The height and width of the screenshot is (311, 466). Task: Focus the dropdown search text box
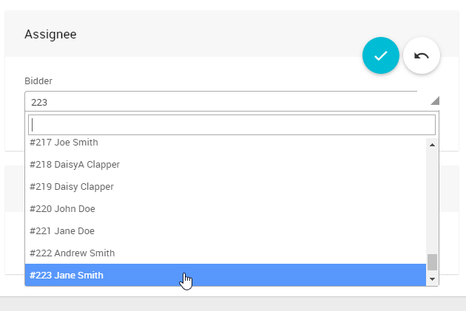pyautogui.click(x=232, y=125)
